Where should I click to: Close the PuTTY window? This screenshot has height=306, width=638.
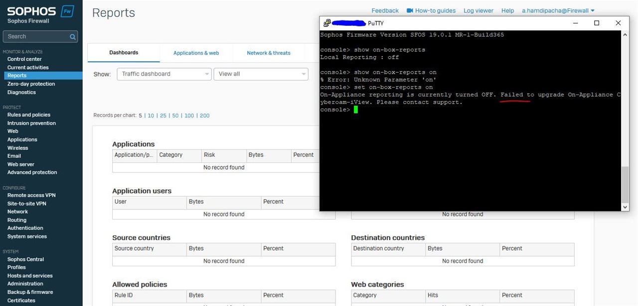click(x=618, y=23)
